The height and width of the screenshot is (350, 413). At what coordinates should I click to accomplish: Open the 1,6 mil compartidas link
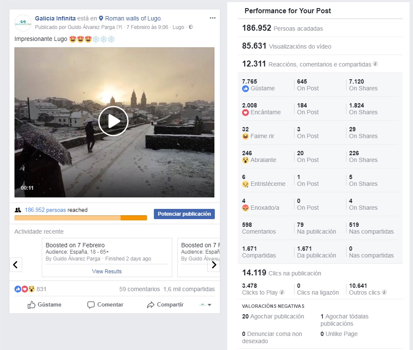(189, 289)
